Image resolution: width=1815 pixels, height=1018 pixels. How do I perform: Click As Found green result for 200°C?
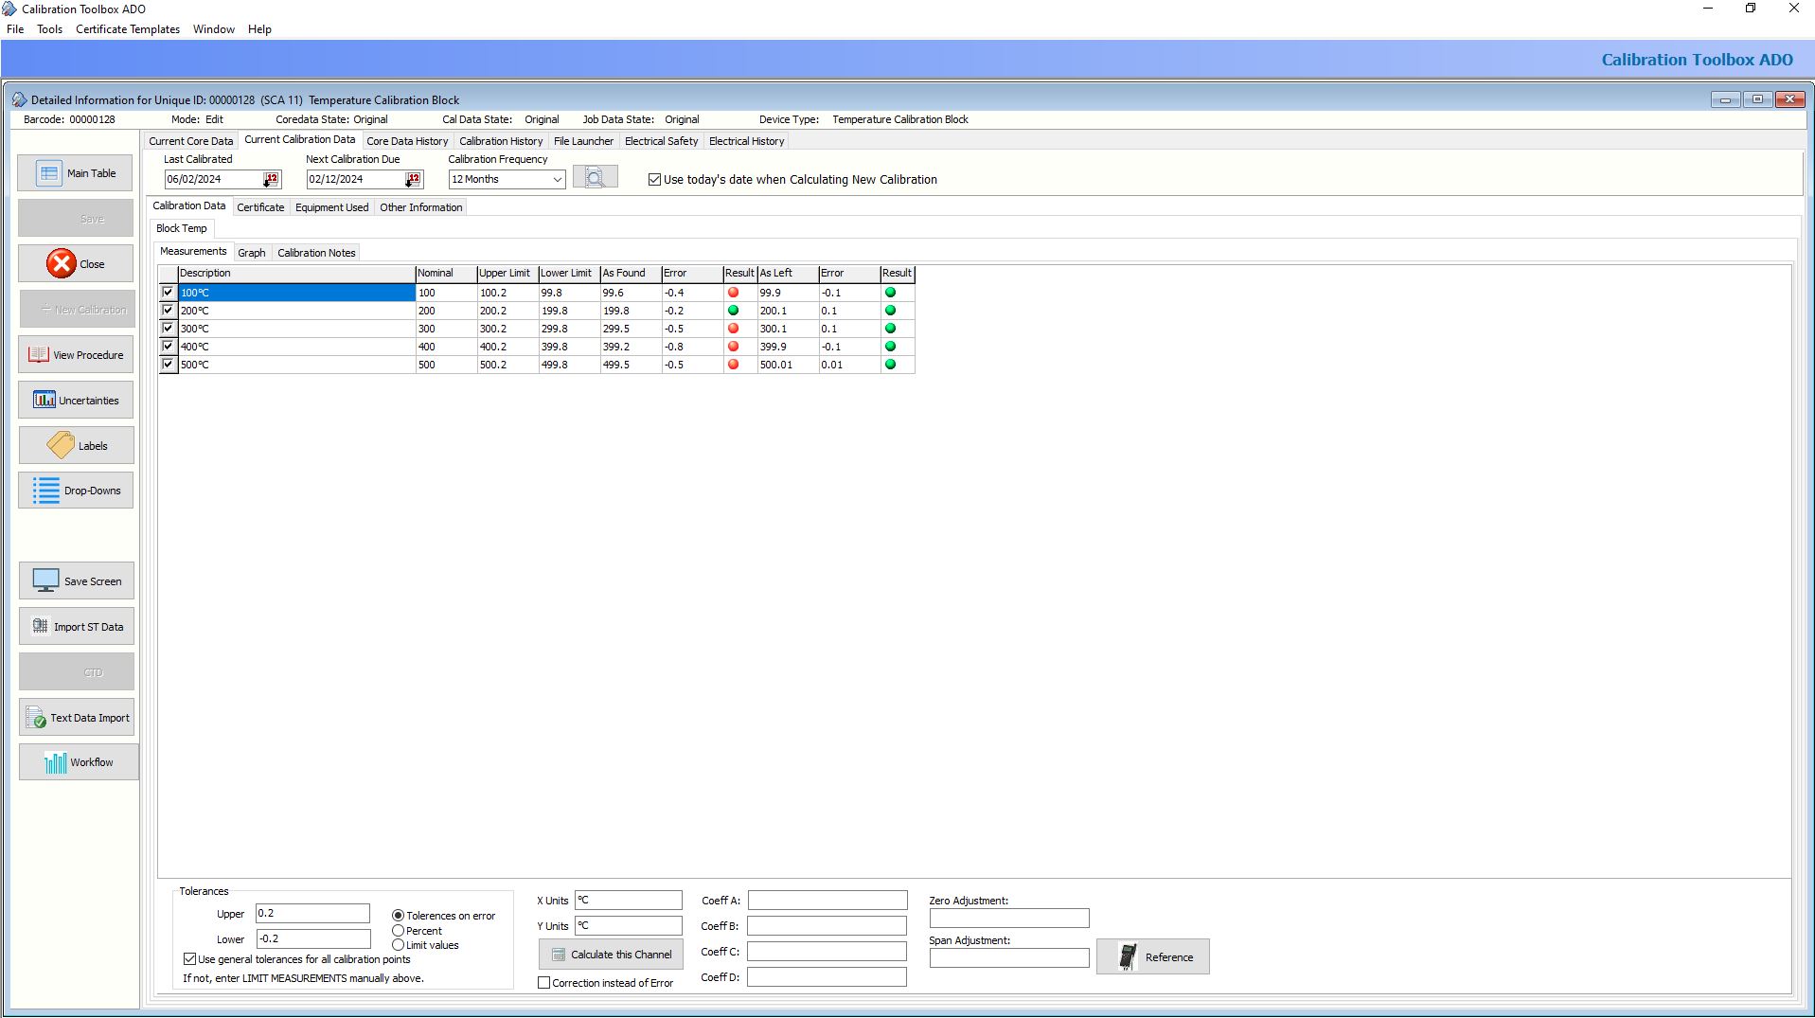point(733,311)
